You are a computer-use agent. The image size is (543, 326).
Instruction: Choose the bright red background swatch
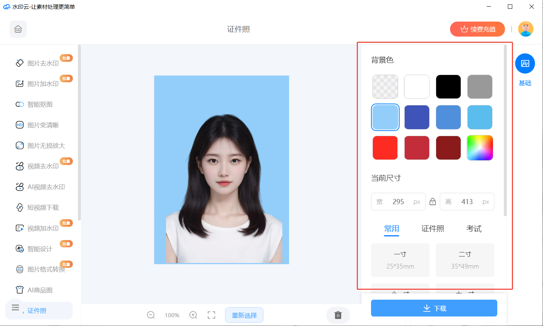385,148
